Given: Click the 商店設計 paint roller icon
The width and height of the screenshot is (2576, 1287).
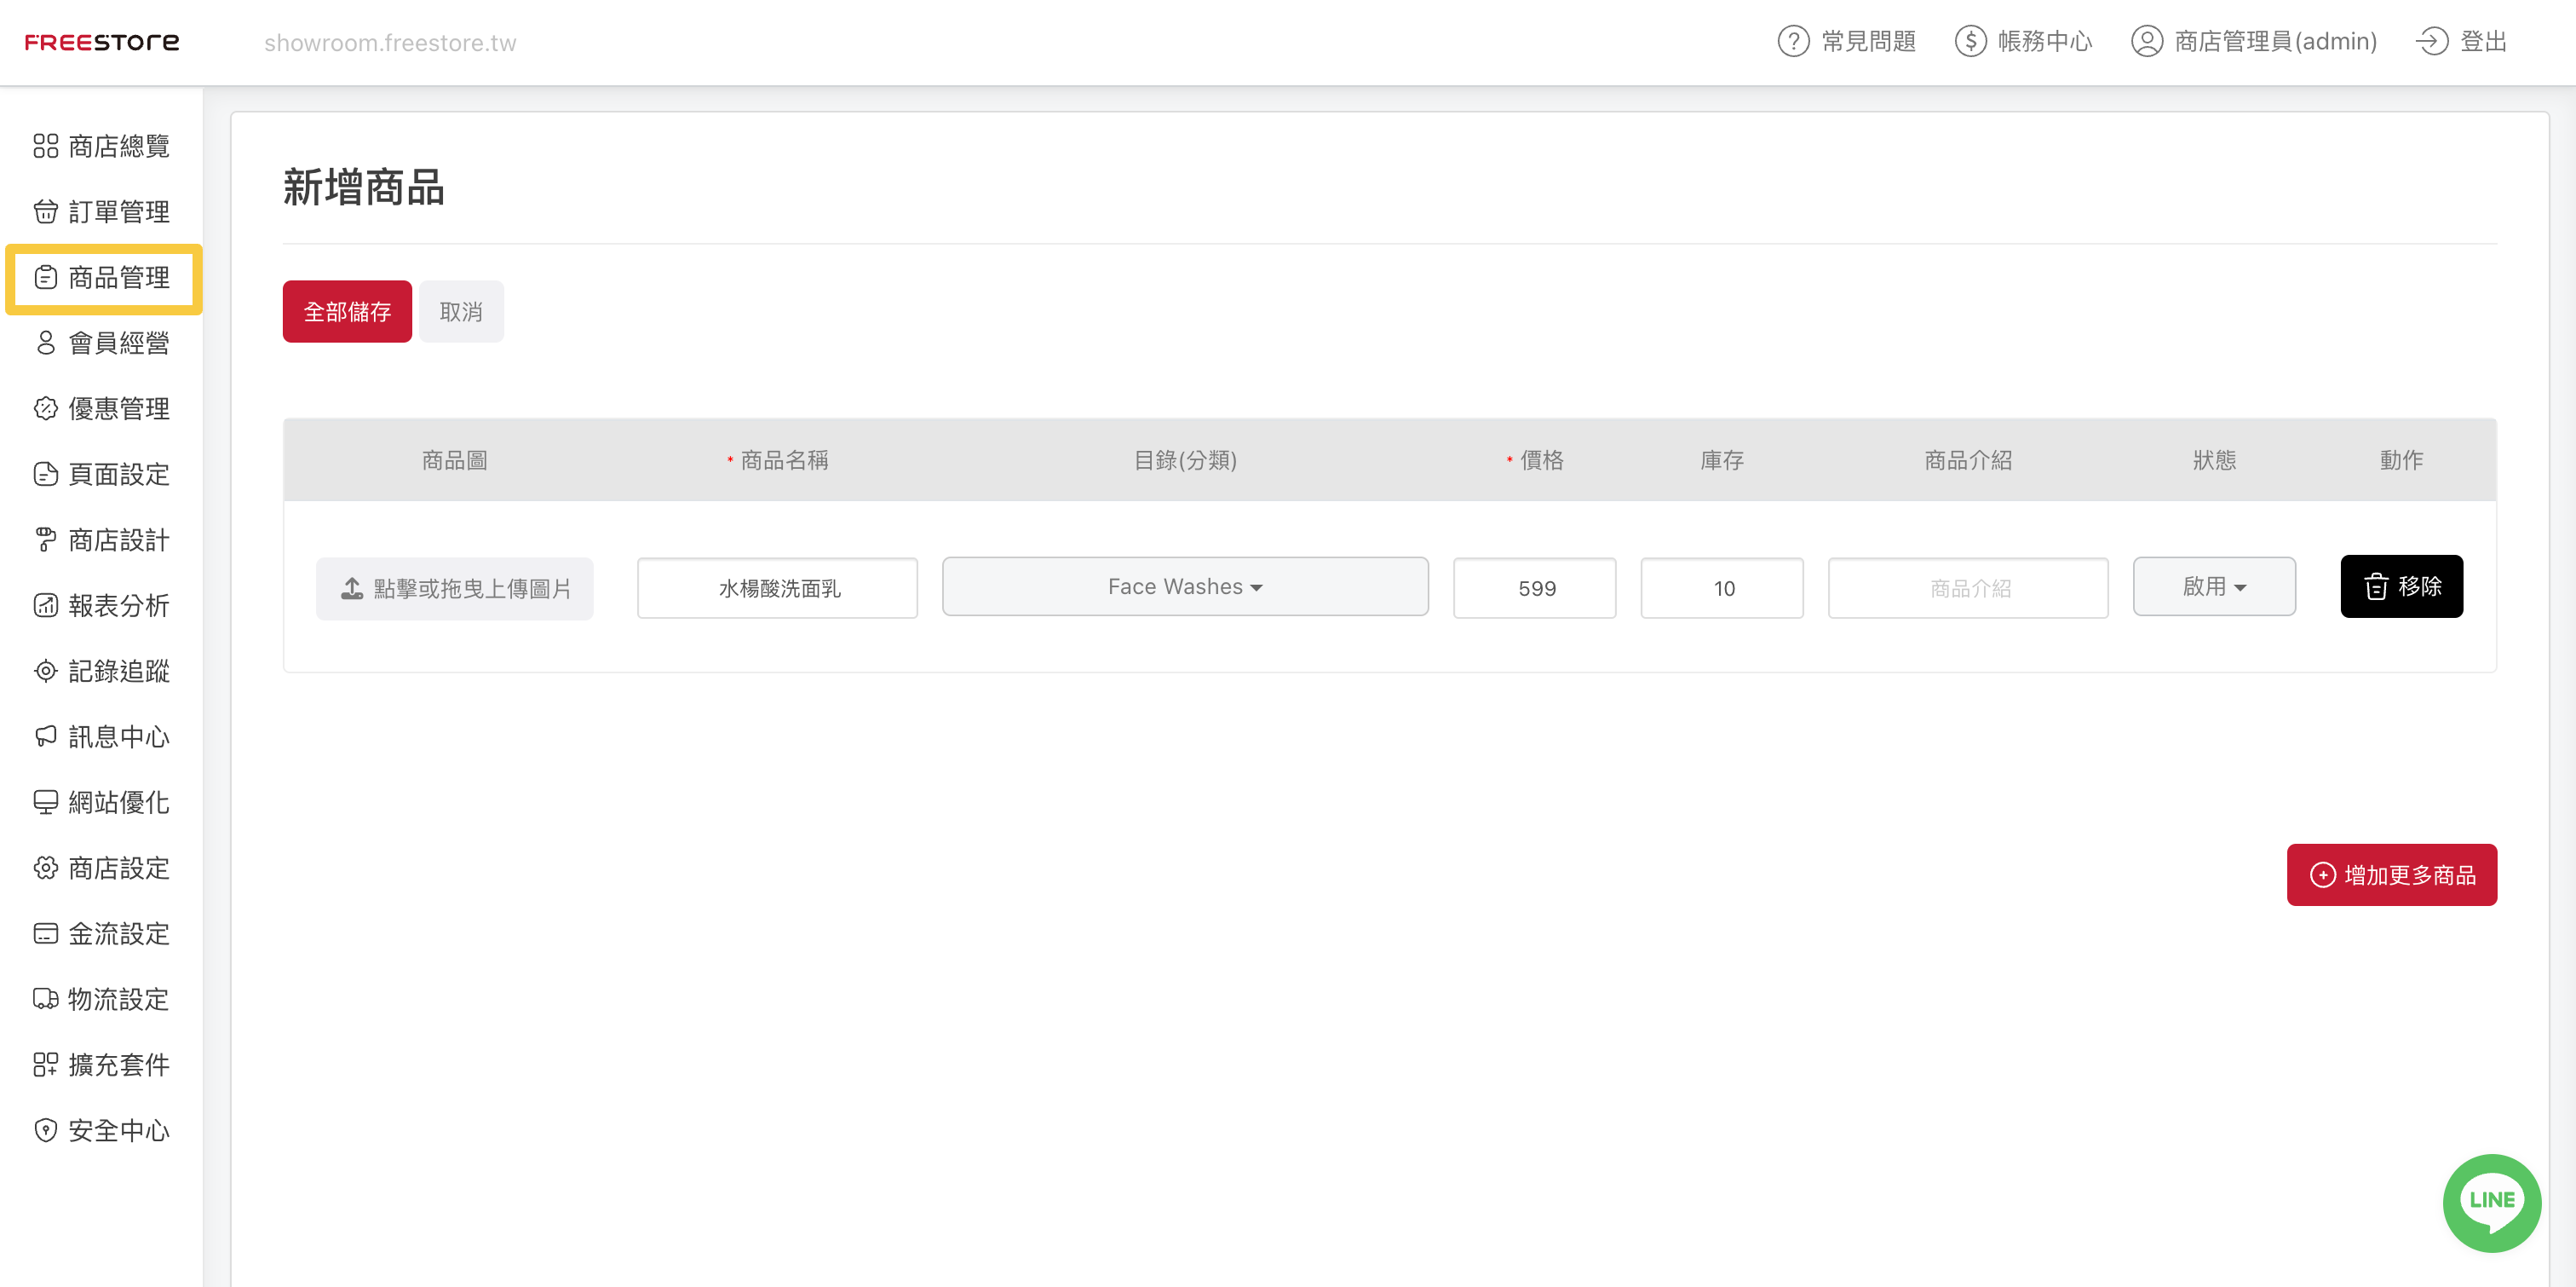Looking at the screenshot, I should tap(45, 540).
